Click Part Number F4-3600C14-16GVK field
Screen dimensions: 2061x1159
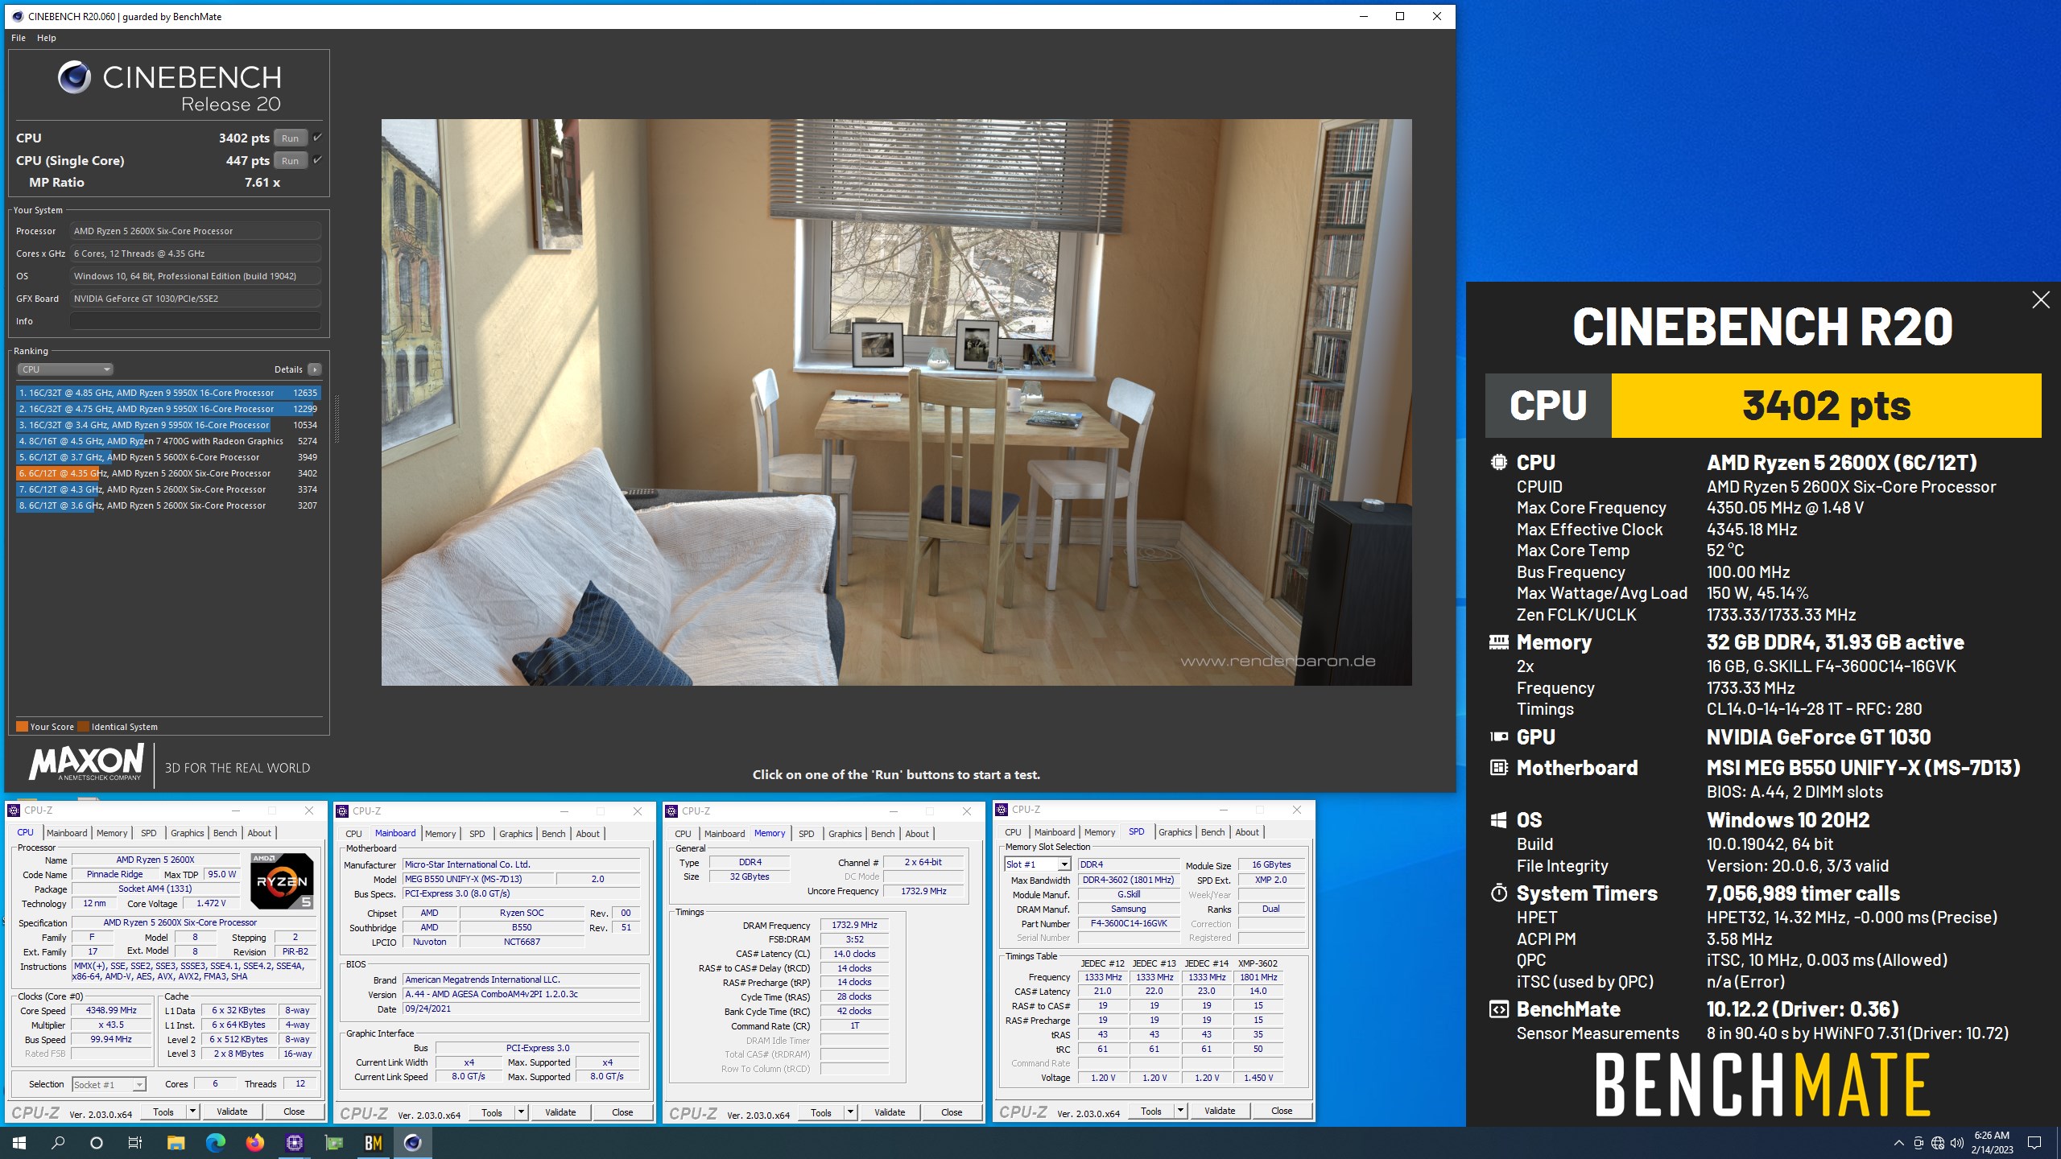[x=1129, y=924]
